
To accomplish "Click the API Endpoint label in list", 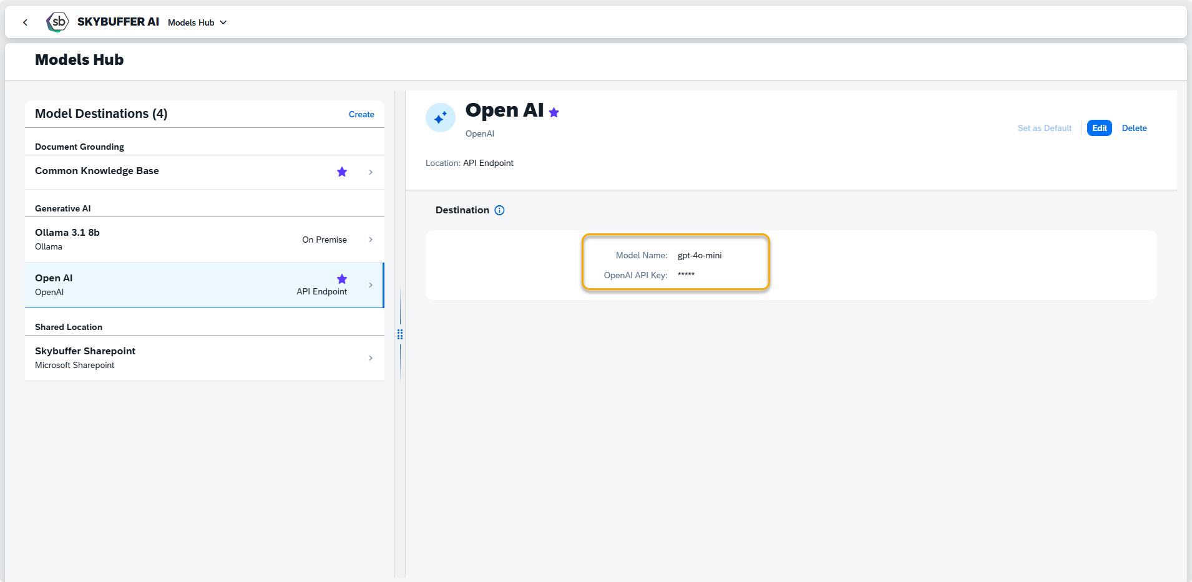I will click(x=322, y=291).
